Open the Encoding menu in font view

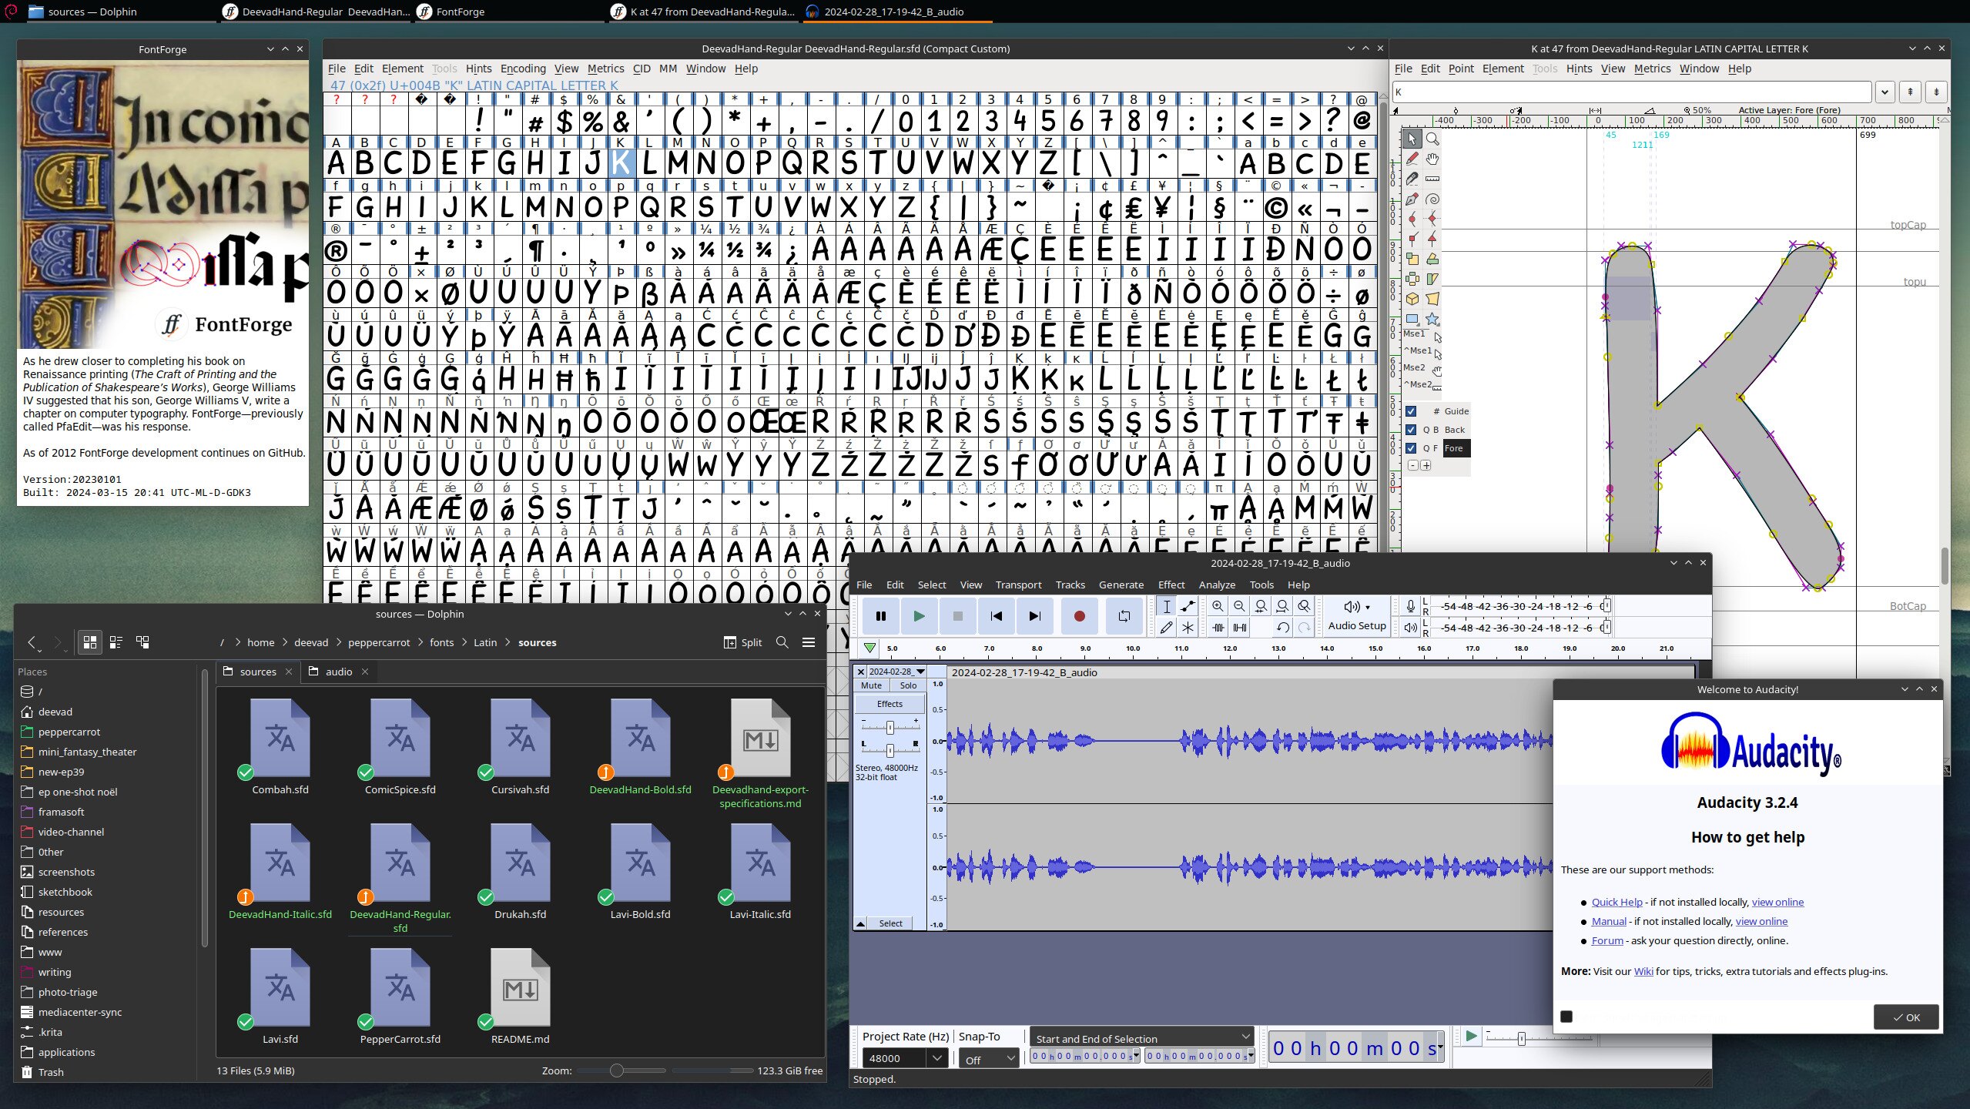coord(522,69)
